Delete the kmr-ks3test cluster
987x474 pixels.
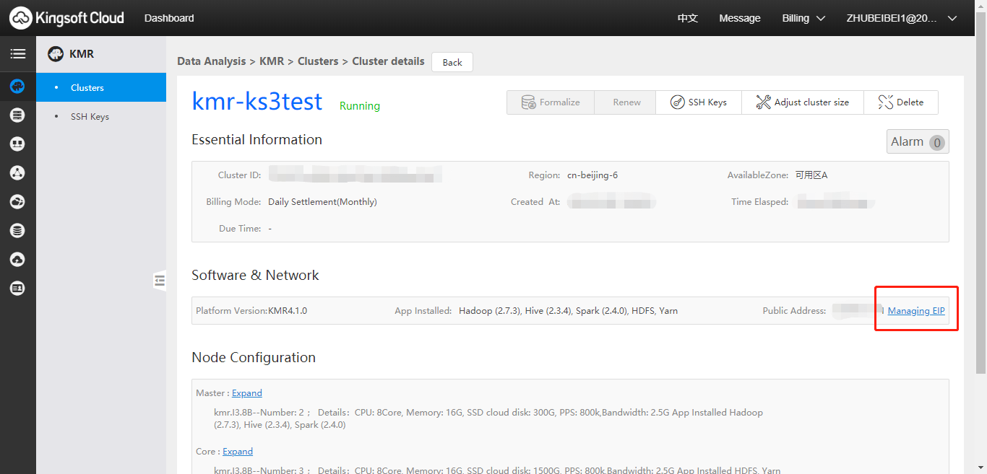coord(901,102)
